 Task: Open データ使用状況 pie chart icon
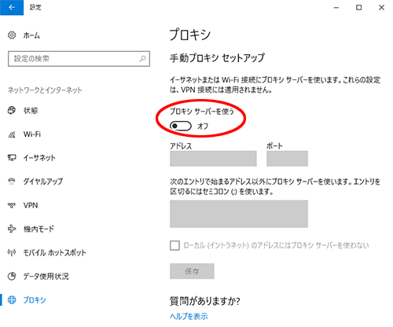point(12,276)
